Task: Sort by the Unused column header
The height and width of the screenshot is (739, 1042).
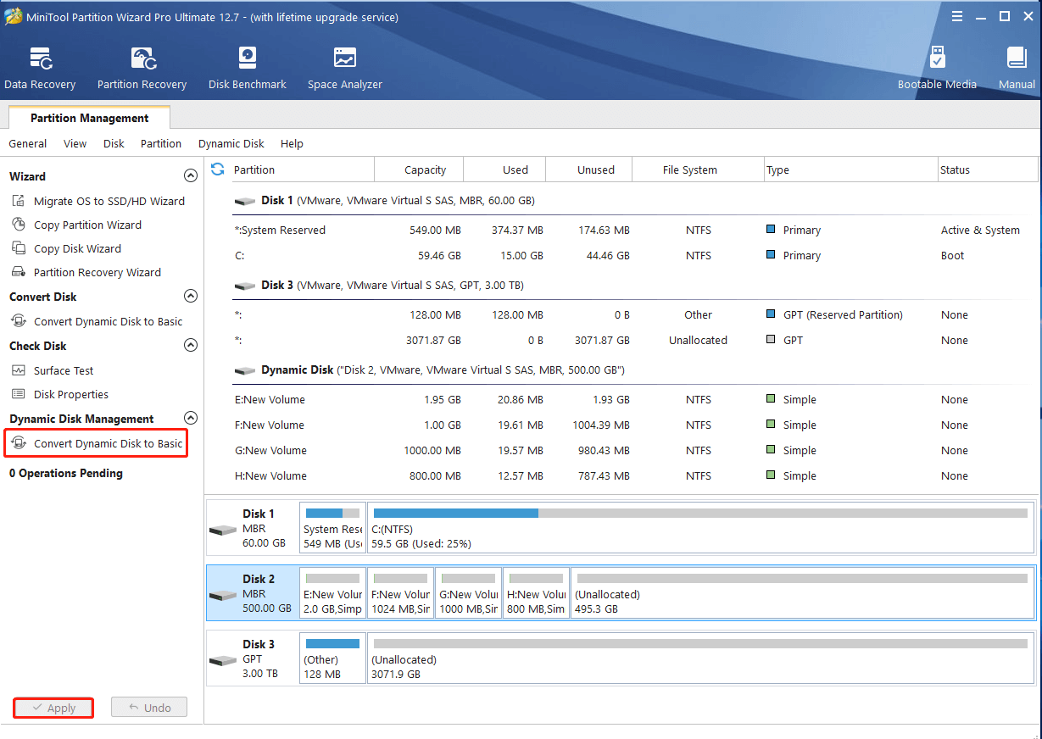Action: [589, 169]
